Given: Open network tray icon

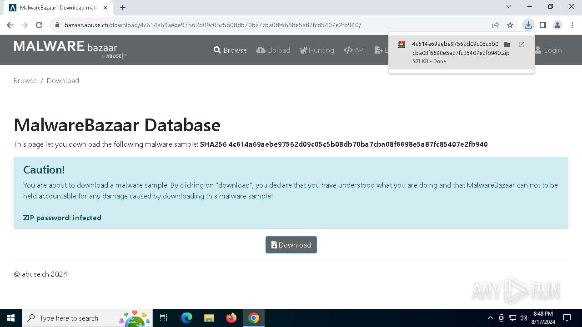Looking at the screenshot, I should point(512,318).
